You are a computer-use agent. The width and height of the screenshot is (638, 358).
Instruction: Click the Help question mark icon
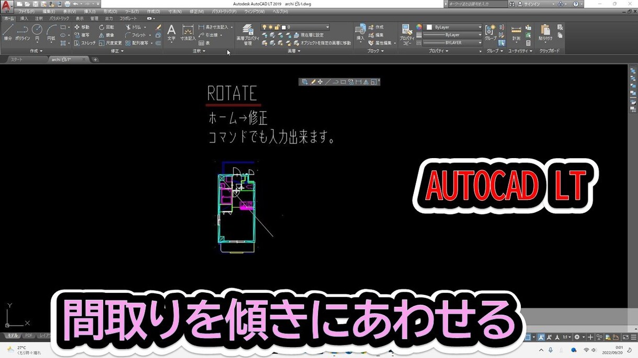pos(576,4)
